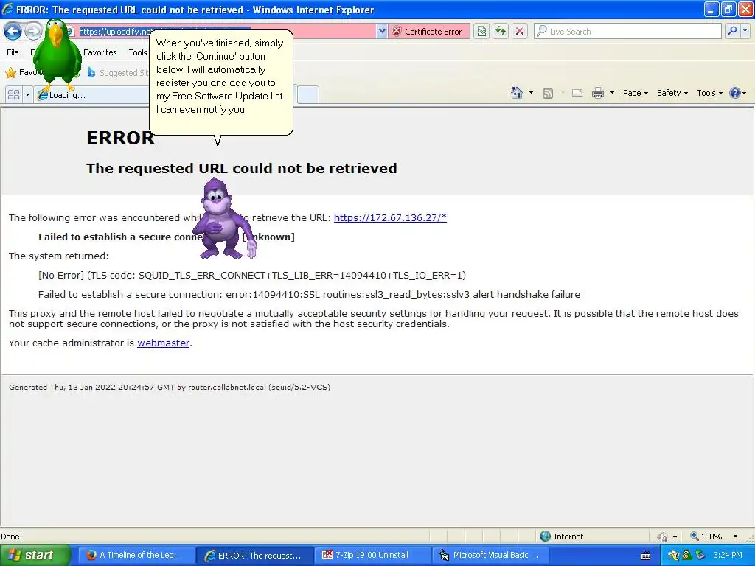The image size is (755, 566).
Task: Click the SQUID_TLS_ERR_CONNECT error code line
Action: pyautogui.click(x=252, y=276)
